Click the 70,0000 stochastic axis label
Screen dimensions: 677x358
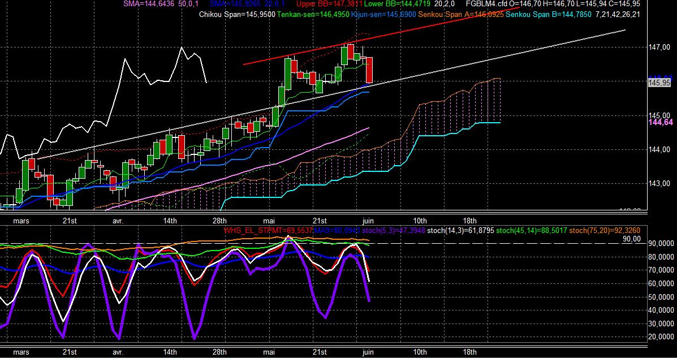(x=661, y=270)
